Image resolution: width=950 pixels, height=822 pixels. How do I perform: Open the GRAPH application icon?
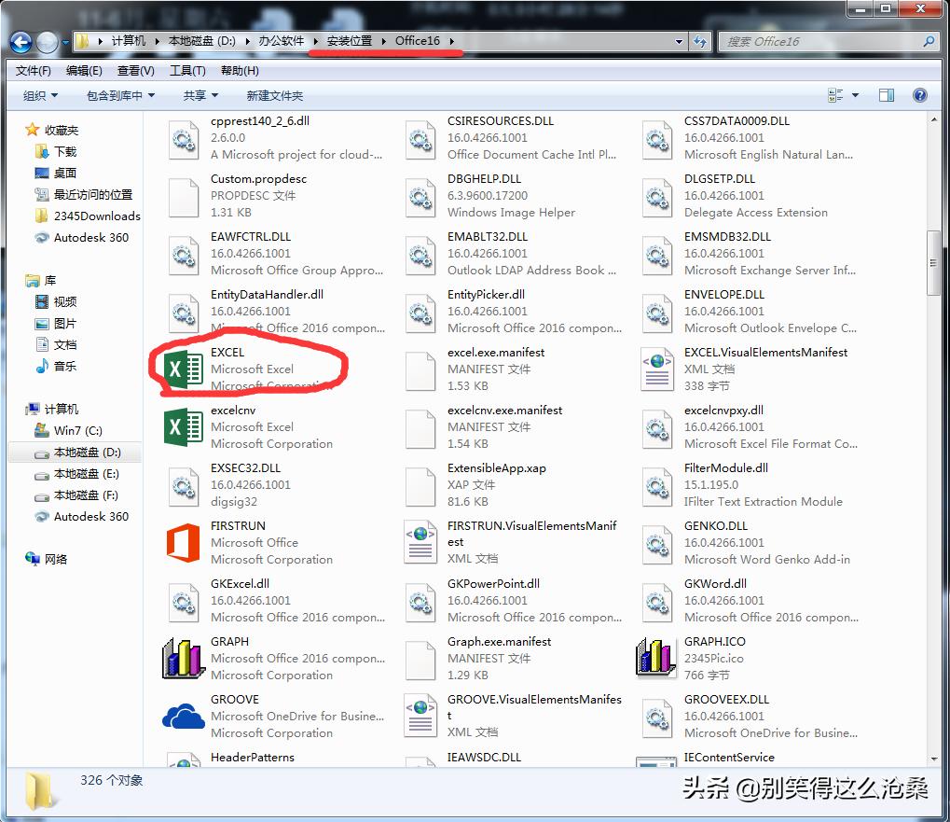point(183,658)
